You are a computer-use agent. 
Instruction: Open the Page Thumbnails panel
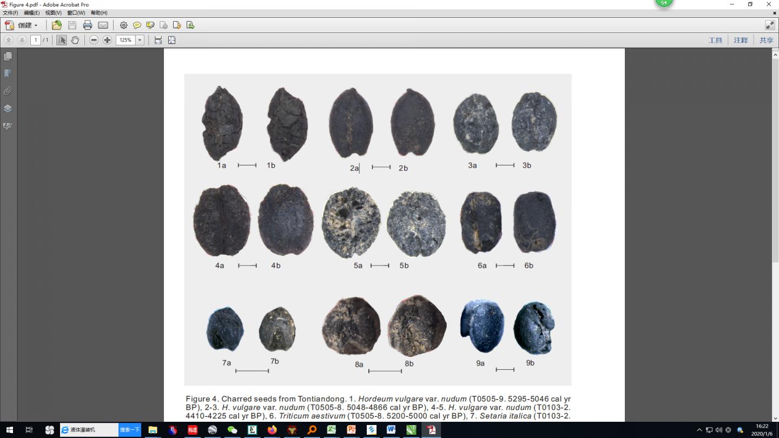pyautogui.click(x=8, y=56)
